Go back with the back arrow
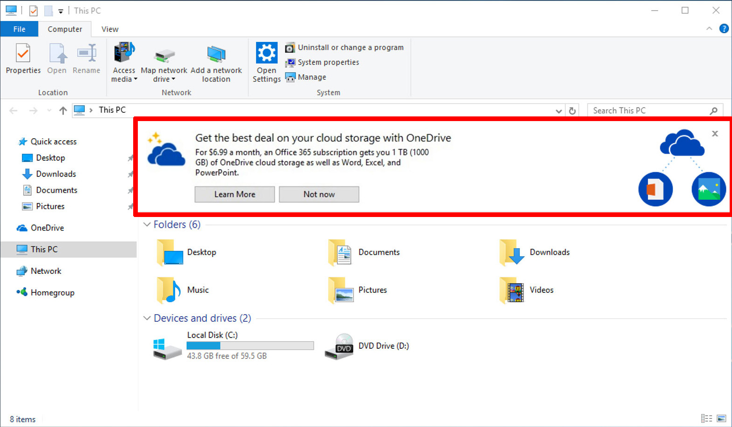732x427 pixels. tap(14, 110)
